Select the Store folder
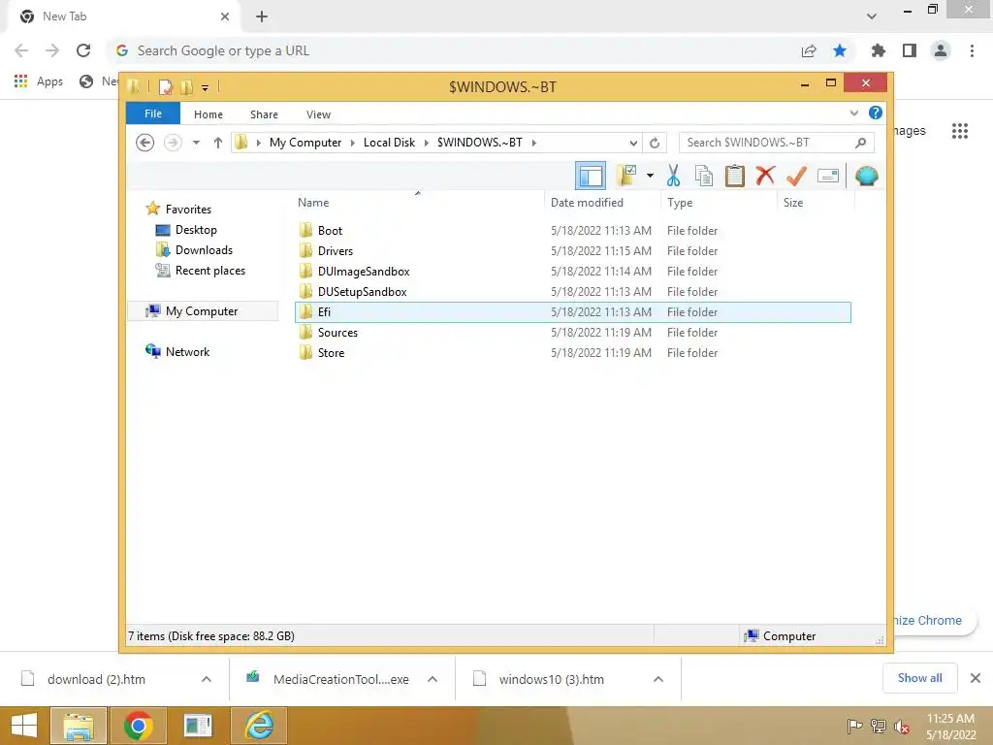This screenshot has height=745, width=993. click(x=332, y=352)
